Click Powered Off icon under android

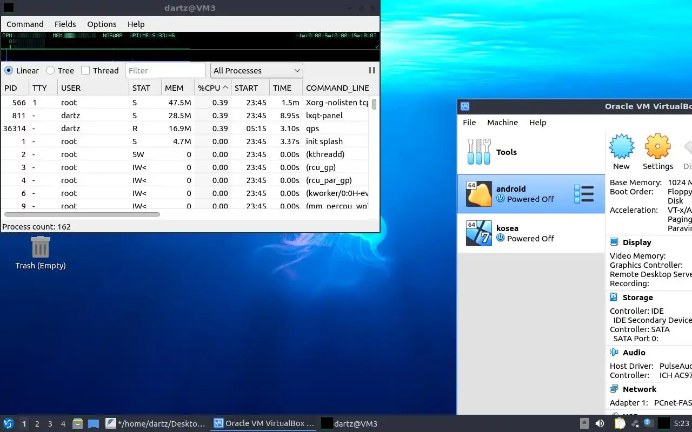500,199
